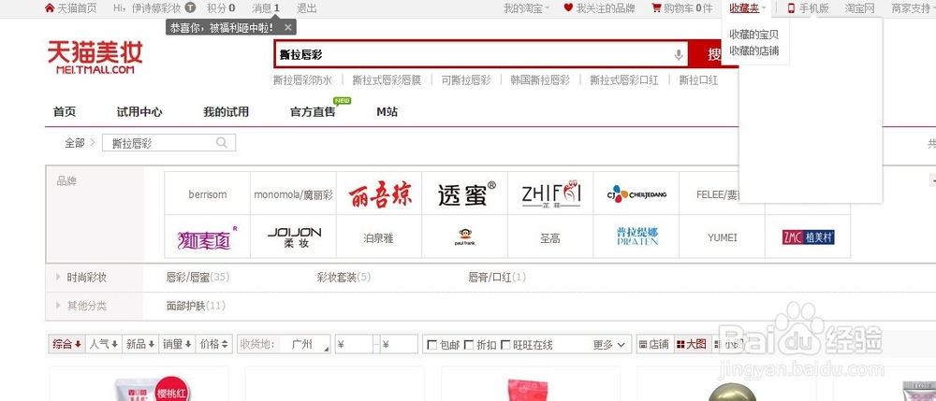Select the CJ CheilJedang brand logo
936x401 pixels.
click(636, 193)
